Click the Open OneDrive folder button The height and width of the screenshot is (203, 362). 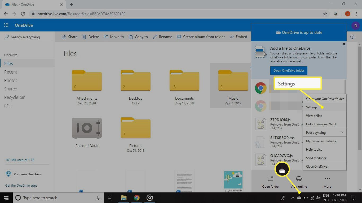tap(289, 71)
